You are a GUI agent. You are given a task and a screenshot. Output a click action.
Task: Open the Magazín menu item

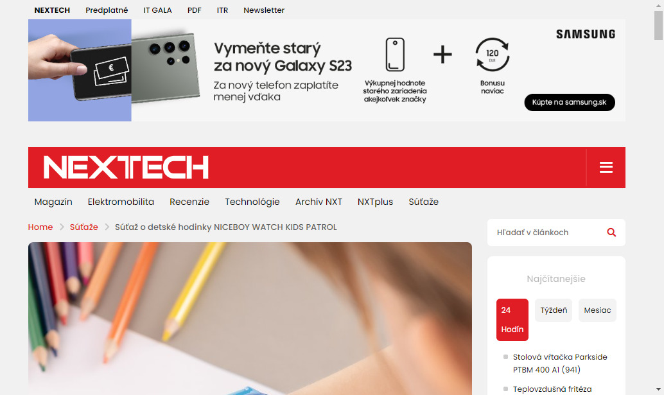point(53,202)
